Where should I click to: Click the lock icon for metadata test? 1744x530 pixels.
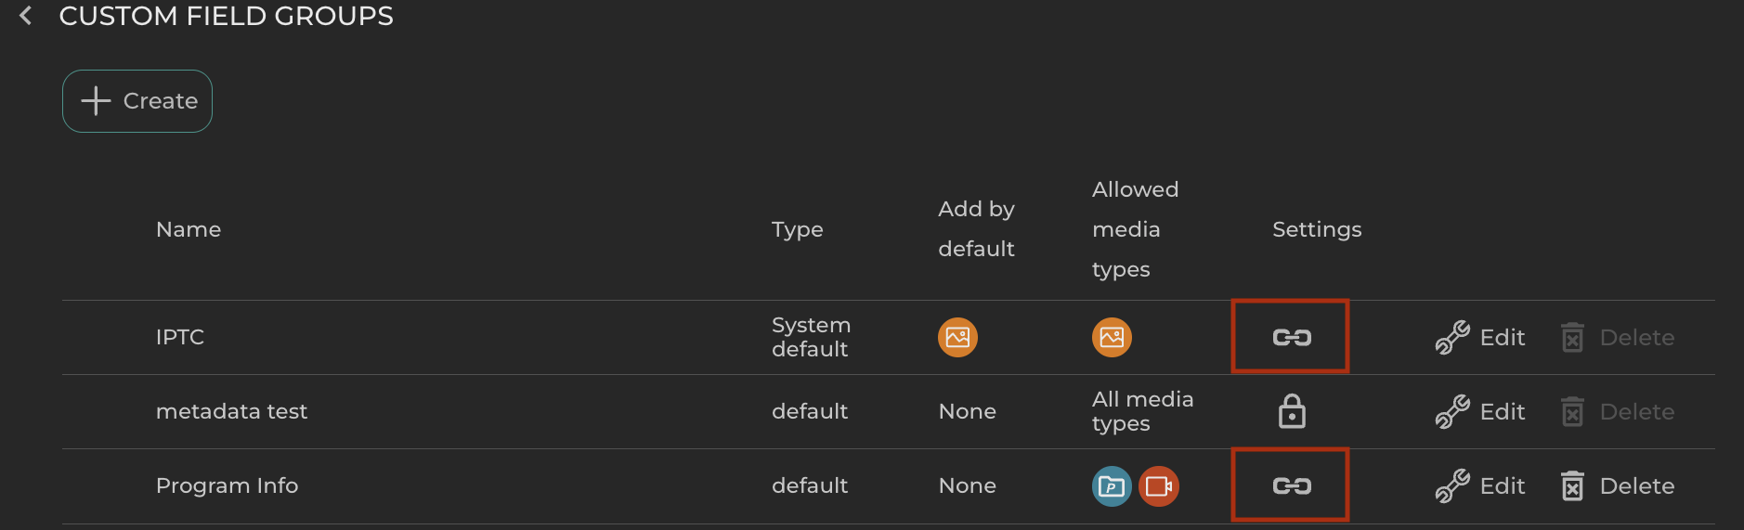coord(1291,411)
